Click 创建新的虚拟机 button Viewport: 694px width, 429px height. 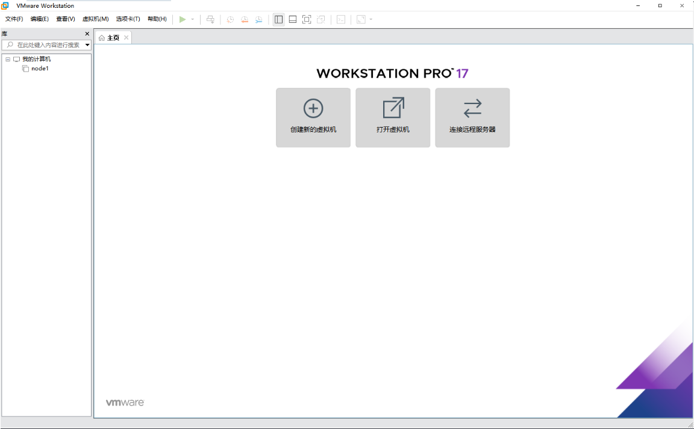pos(313,118)
